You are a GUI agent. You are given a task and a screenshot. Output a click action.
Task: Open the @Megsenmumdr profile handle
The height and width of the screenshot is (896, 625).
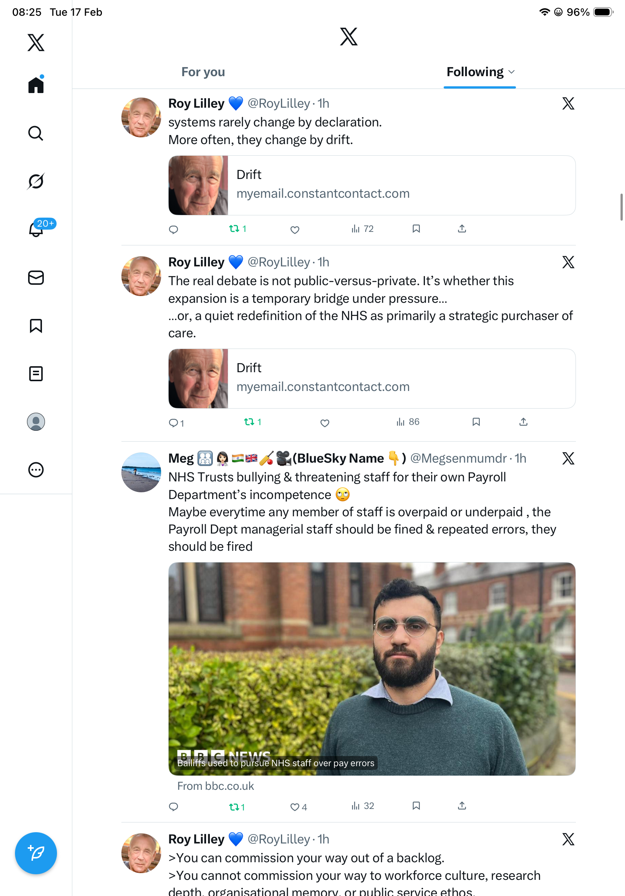[x=458, y=458]
